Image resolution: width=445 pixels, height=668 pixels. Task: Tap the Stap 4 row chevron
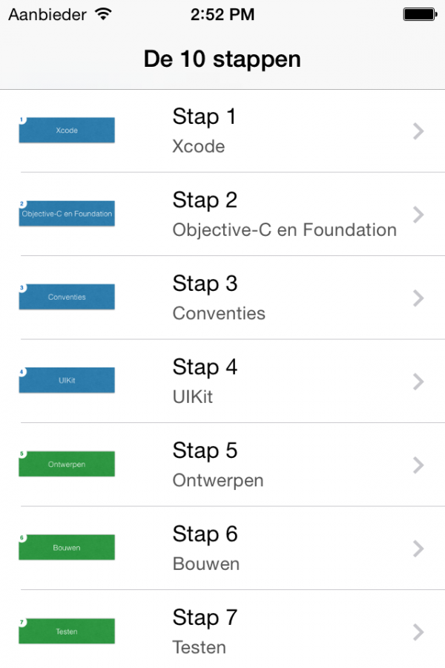click(x=418, y=382)
